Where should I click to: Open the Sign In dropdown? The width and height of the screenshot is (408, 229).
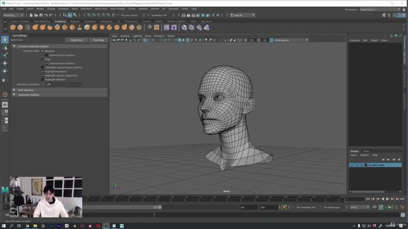click(242, 15)
